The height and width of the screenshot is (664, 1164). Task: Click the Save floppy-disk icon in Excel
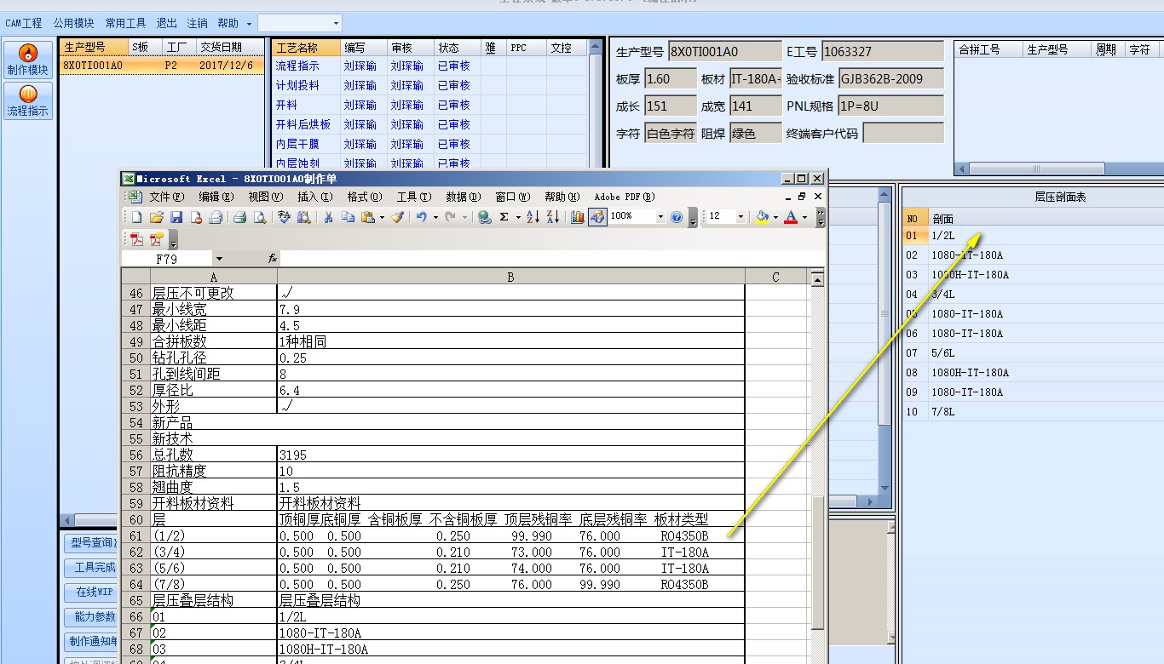176,217
